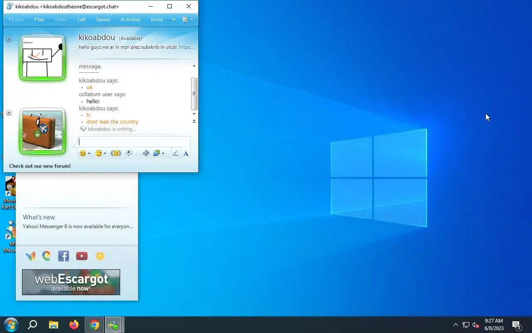Jump to bottom of conversation arrow
Image resolution: width=532 pixels, height=333 pixels.
[x=194, y=121]
